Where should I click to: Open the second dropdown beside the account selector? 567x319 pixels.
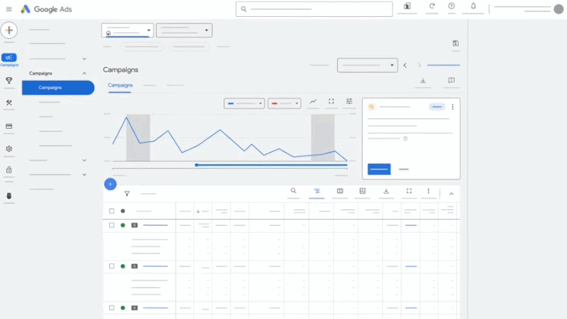coord(184,31)
